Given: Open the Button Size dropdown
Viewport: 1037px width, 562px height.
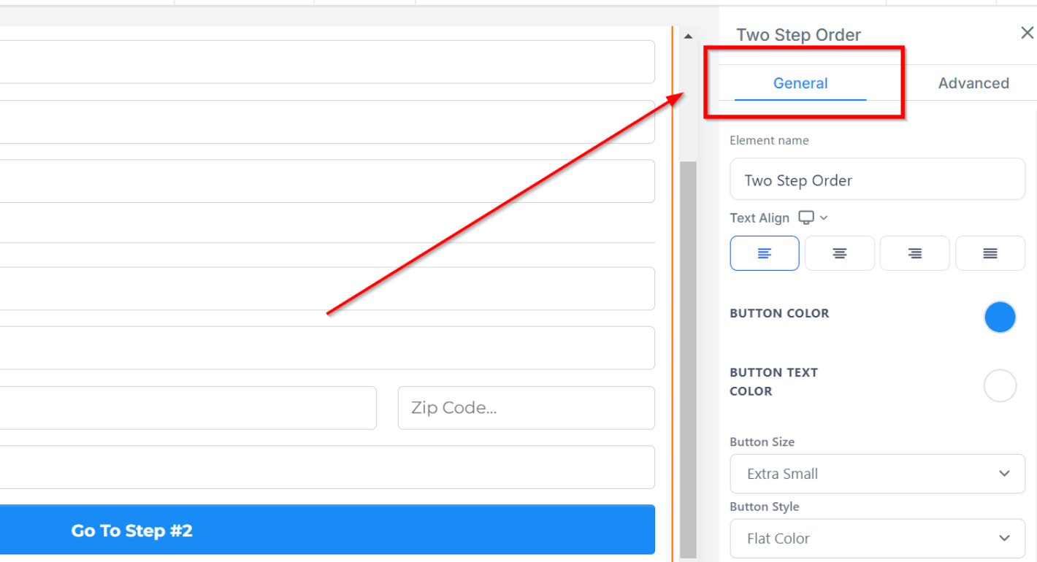Looking at the screenshot, I should (x=877, y=474).
